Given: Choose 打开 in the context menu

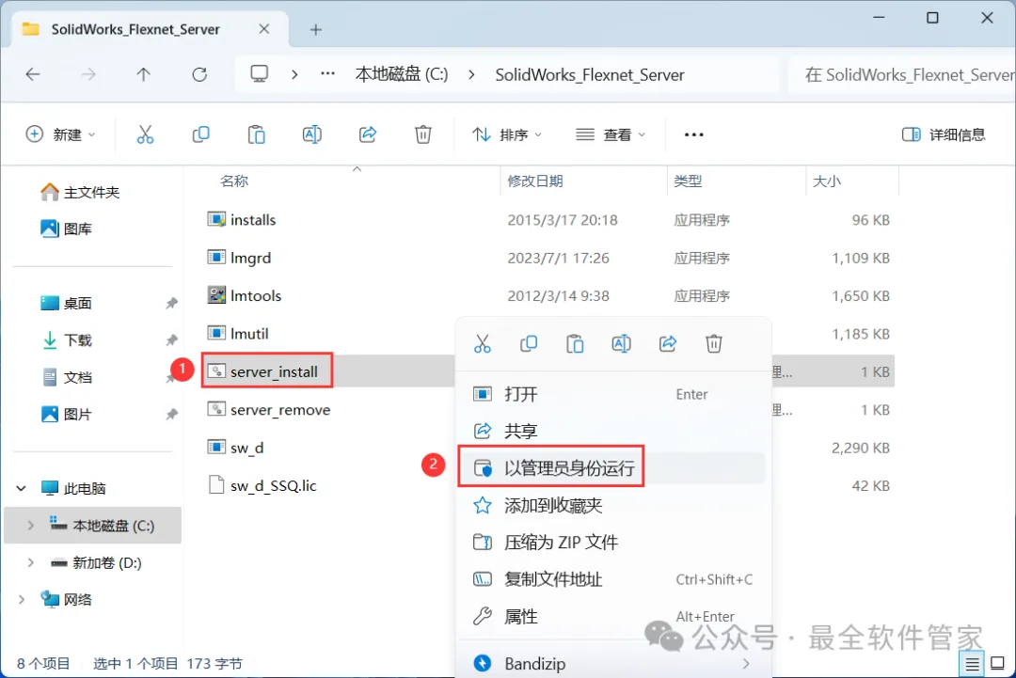Looking at the screenshot, I should tap(613, 394).
